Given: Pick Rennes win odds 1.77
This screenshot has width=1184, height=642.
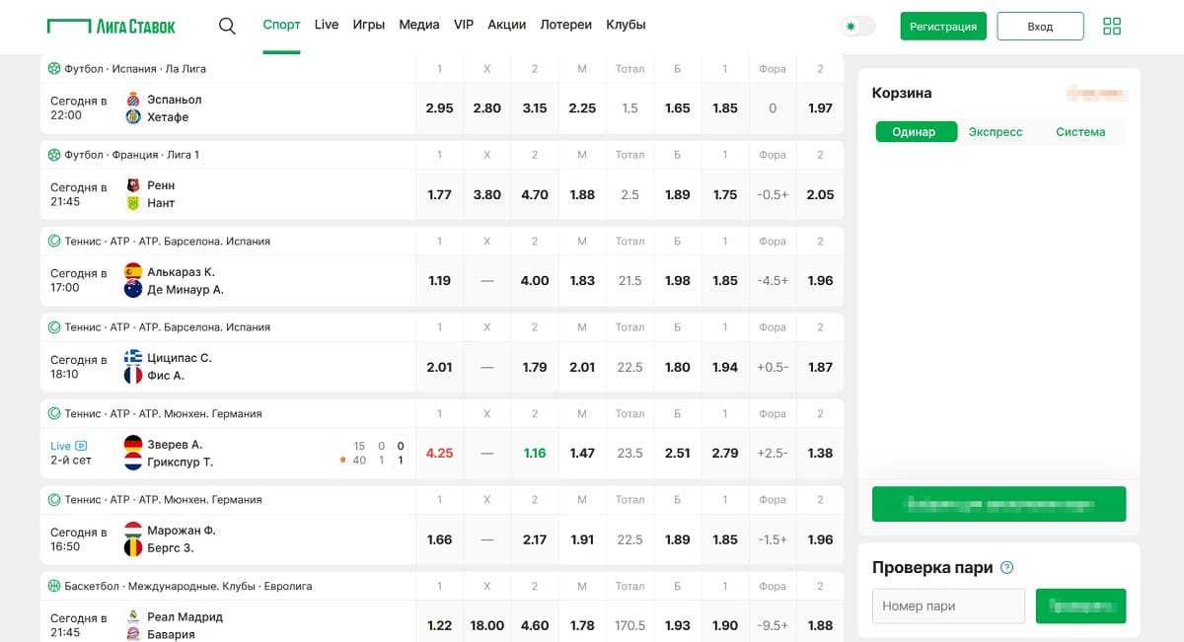Looking at the screenshot, I should tap(440, 194).
